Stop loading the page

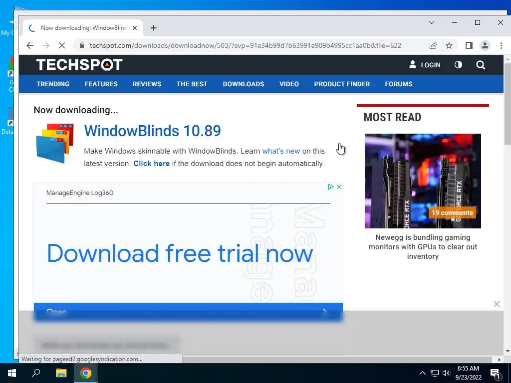point(61,45)
